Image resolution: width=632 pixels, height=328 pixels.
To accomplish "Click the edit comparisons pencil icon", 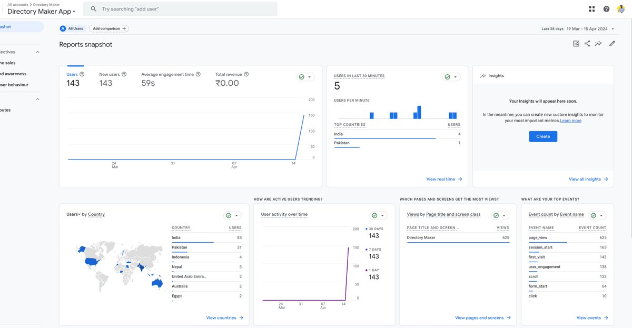I will [x=612, y=44].
